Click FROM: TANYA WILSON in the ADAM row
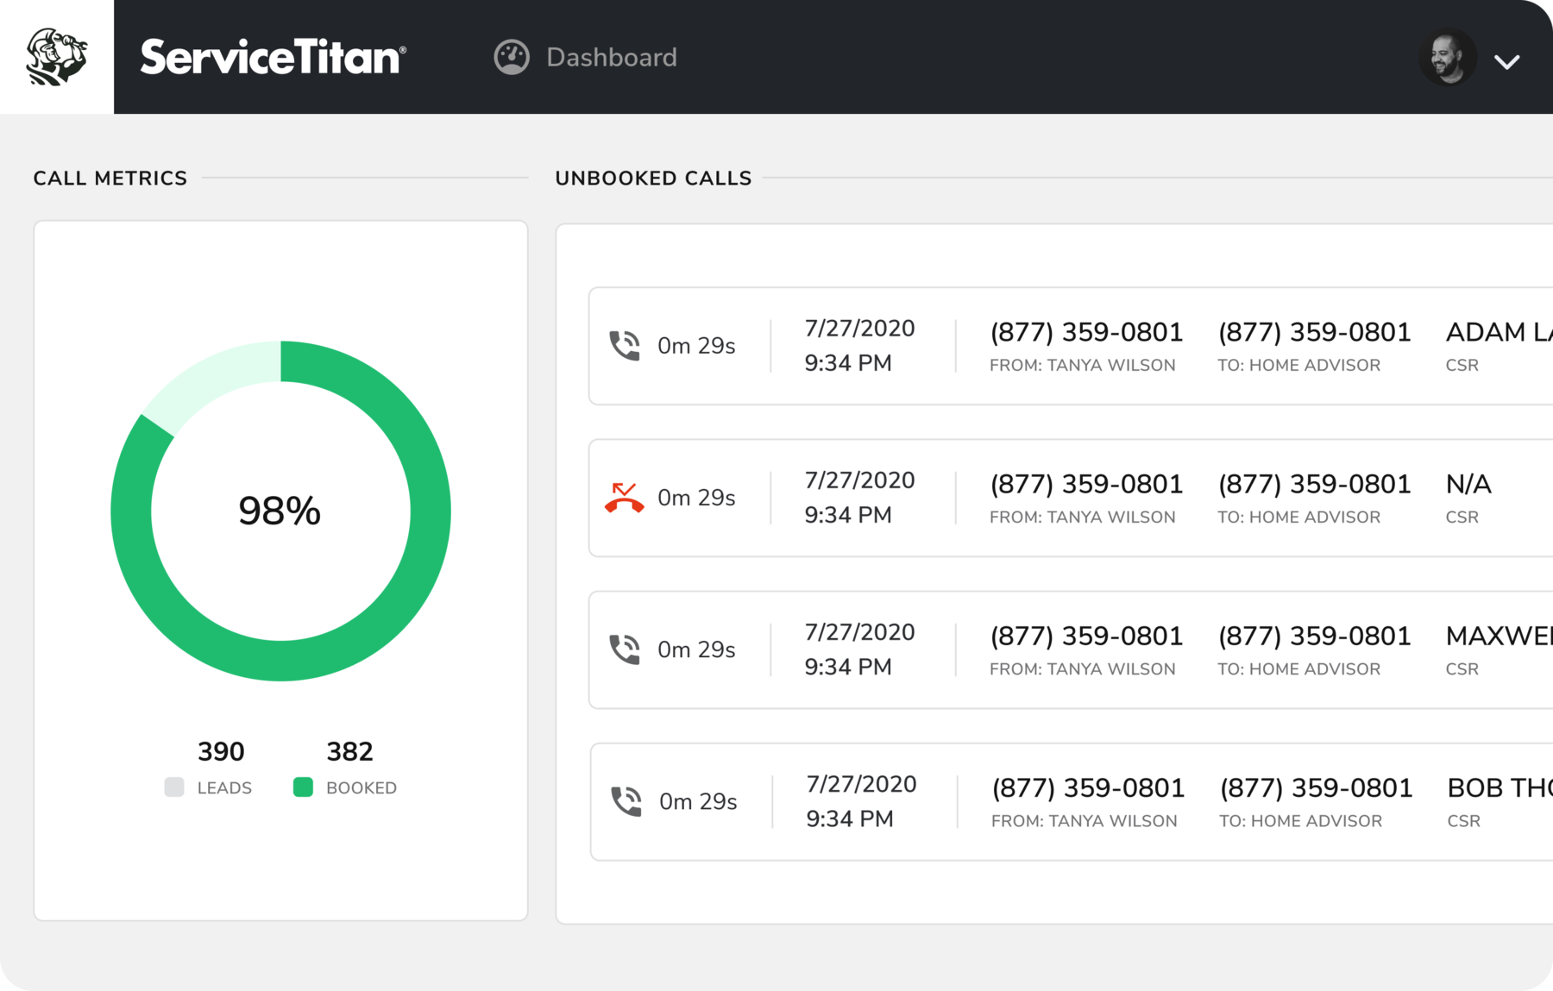The width and height of the screenshot is (1553, 991). click(1083, 365)
